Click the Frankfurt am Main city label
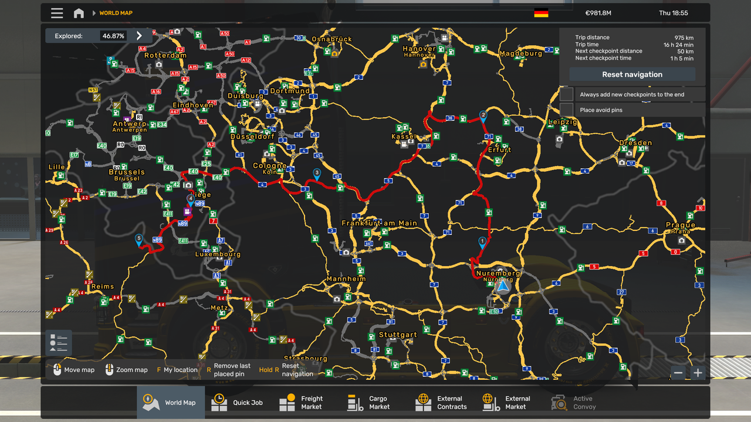 (x=380, y=223)
